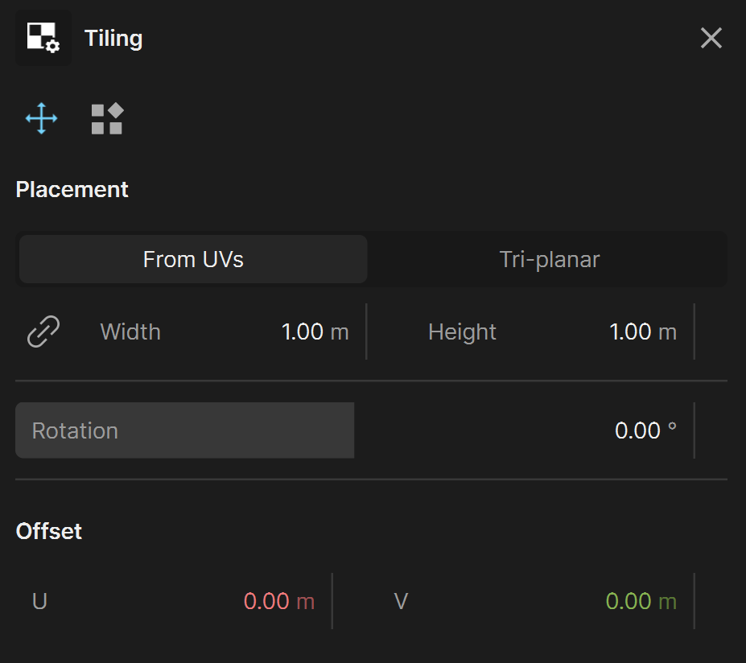Click the red U offset value
This screenshot has width=746, height=663.
click(279, 601)
